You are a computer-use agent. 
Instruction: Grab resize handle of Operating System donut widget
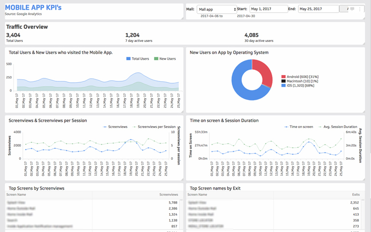pos(363,111)
